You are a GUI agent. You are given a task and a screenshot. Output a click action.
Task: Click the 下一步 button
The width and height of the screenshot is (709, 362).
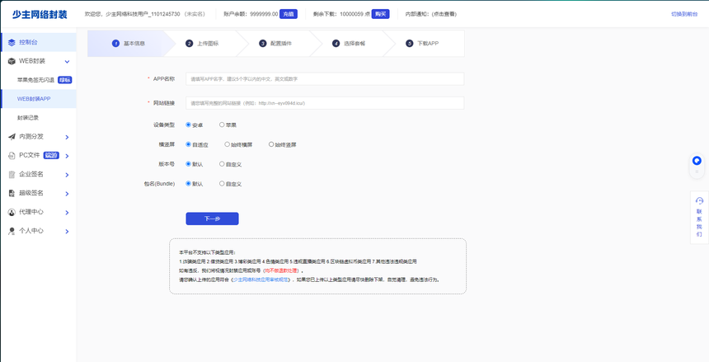pyautogui.click(x=212, y=219)
